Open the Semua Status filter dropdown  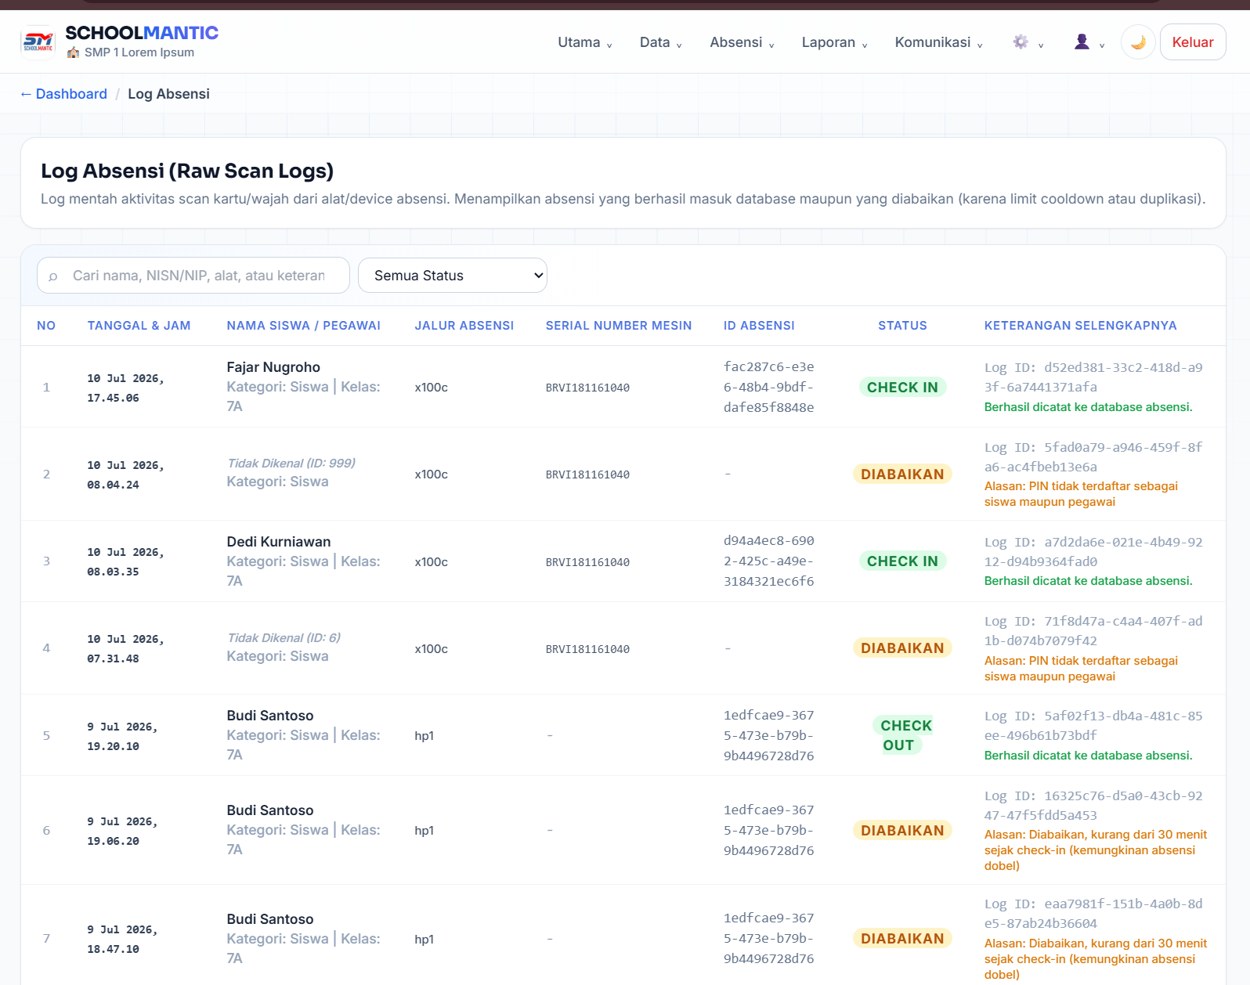point(453,276)
